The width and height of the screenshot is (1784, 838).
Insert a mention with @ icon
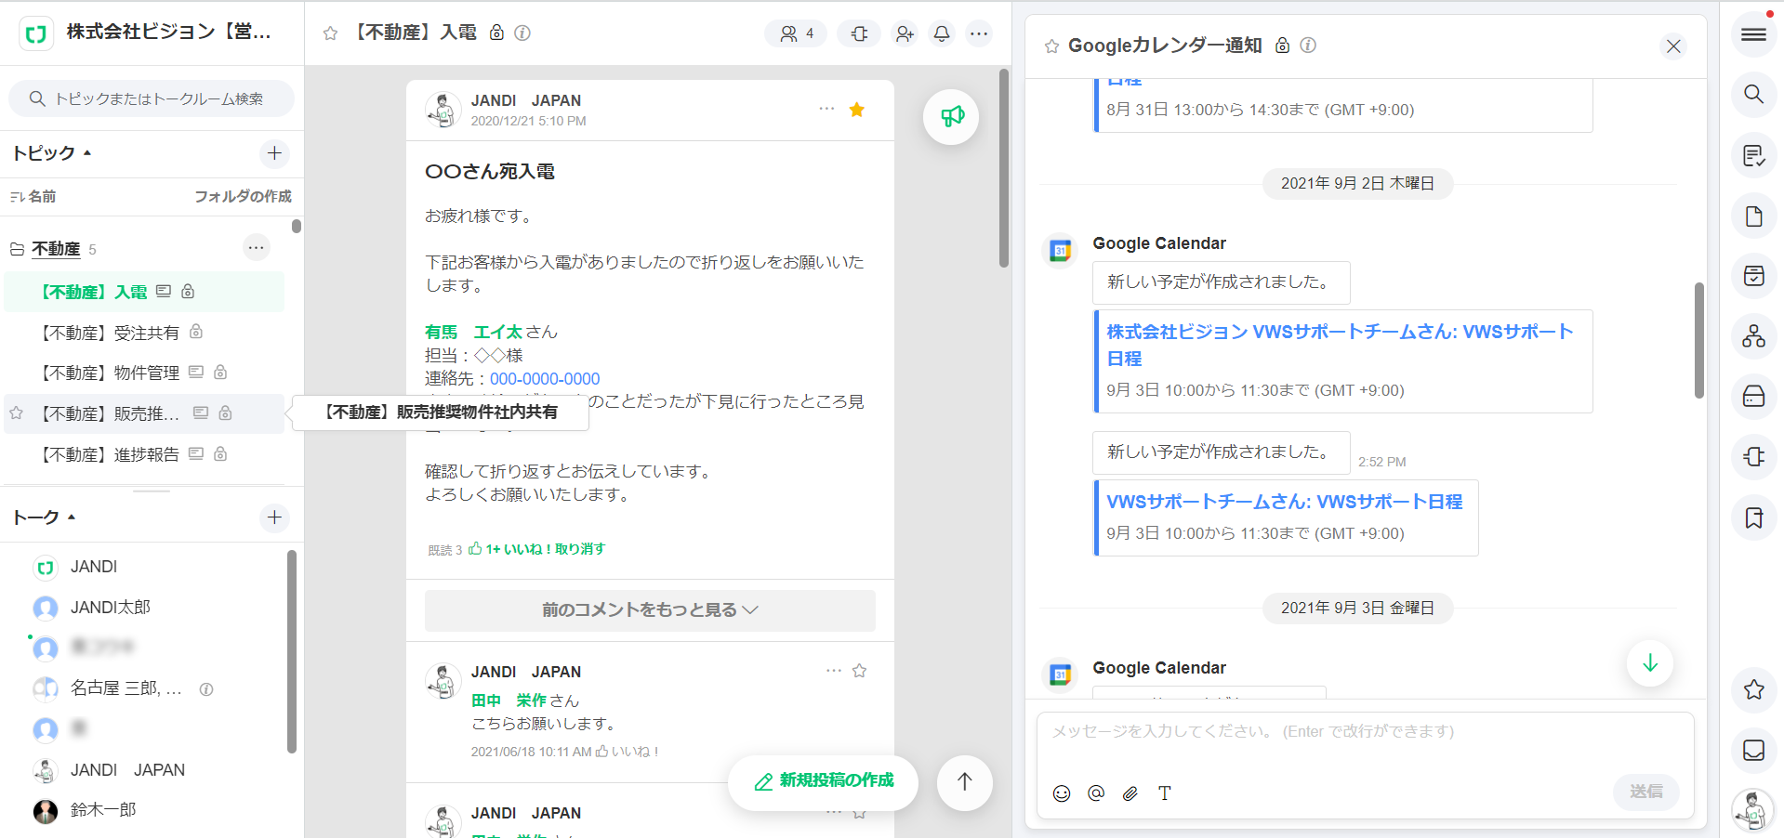1096,793
